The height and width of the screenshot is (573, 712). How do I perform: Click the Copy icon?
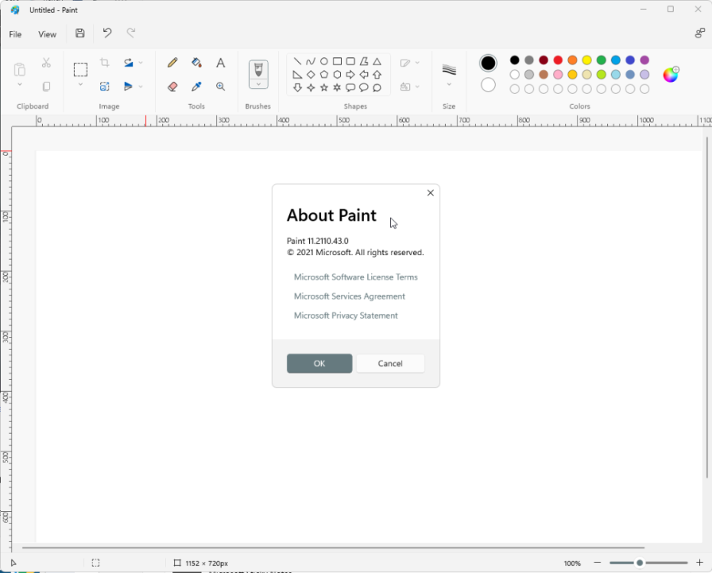pyautogui.click(x=46, y=86)
